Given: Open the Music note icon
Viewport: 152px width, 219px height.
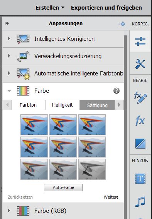Looking at the screenshot, I should [140, 202].
